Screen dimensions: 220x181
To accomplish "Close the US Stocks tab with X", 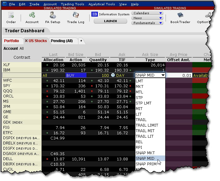I will [26, 41].
